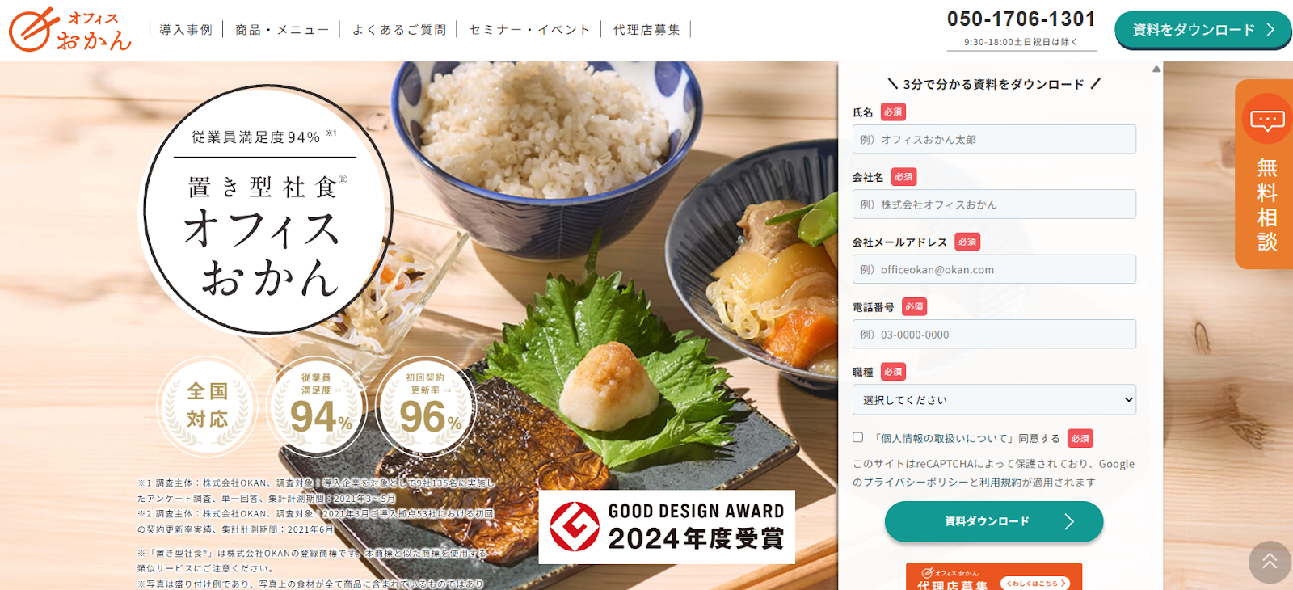Click the 代理店募集 orange banner below form
Screen dimensions: 1293x590
point(994,577)
